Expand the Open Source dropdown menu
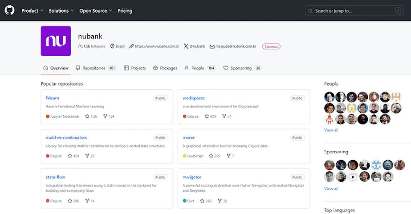Viewport: 411px width, 214px height. 96,11
